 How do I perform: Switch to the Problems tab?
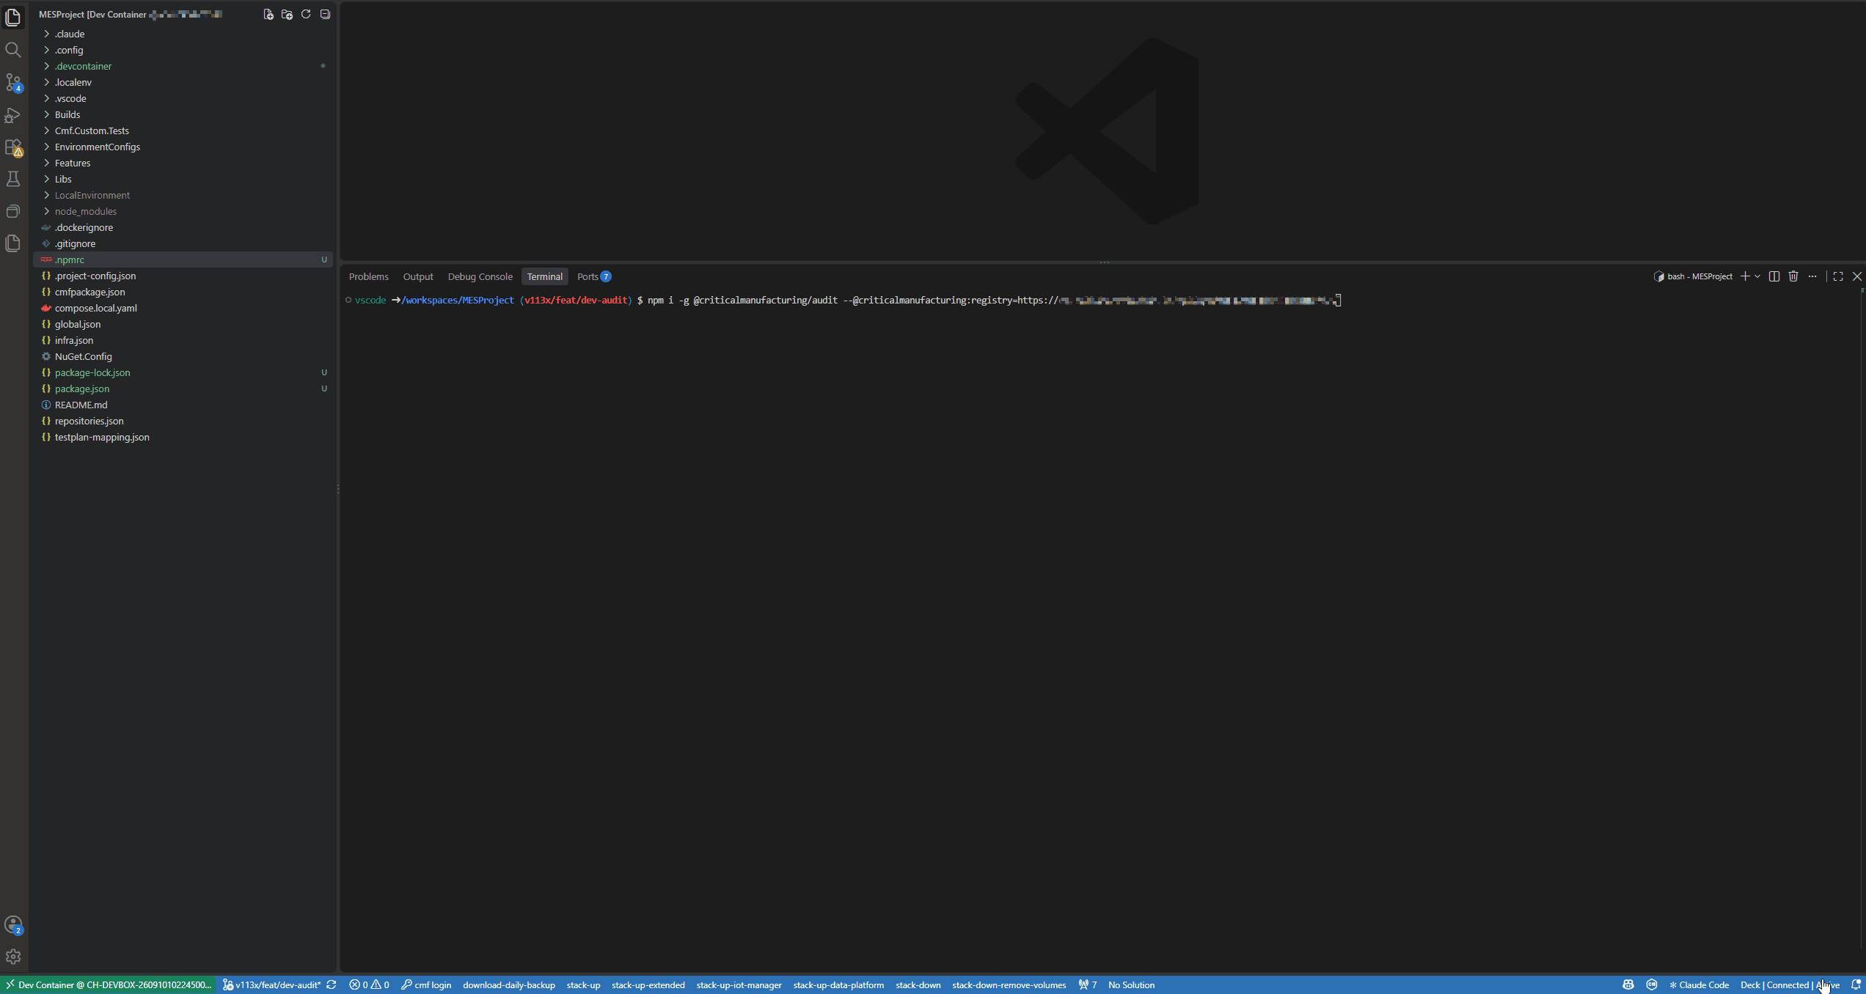(368, 276)
